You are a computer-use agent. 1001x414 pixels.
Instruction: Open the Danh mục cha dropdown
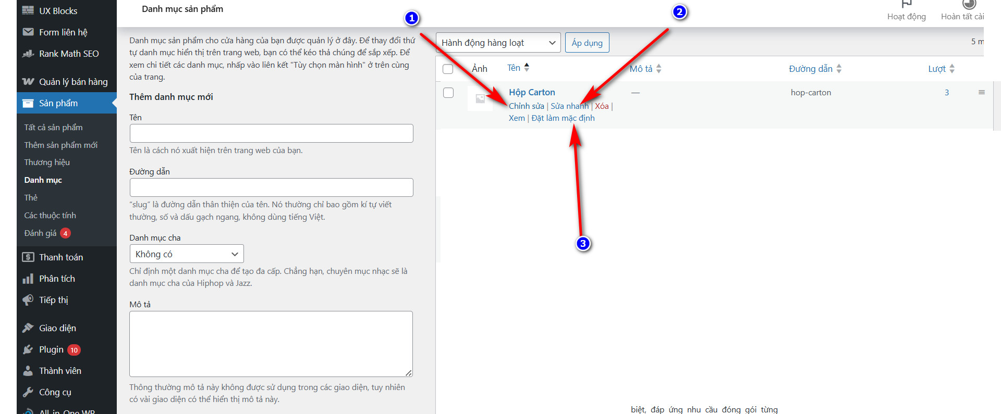(x=187, y=254)
